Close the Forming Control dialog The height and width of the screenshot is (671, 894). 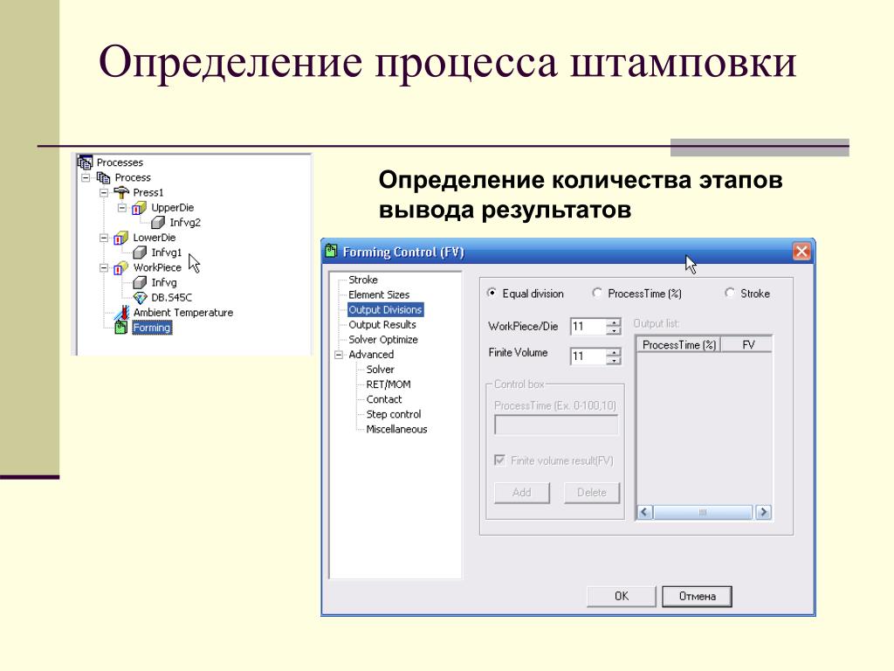click(x=801, y=251)
